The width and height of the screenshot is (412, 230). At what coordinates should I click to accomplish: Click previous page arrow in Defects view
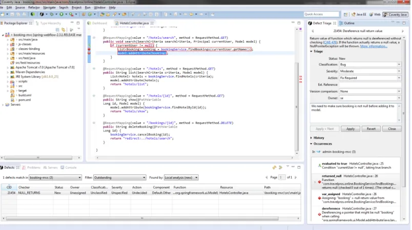266,177
